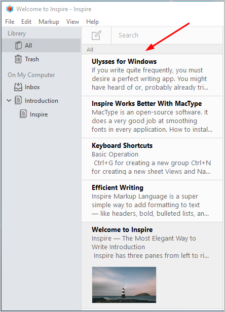Click the new sheet compose icon
225x312 pixels.
click(96, 35)
